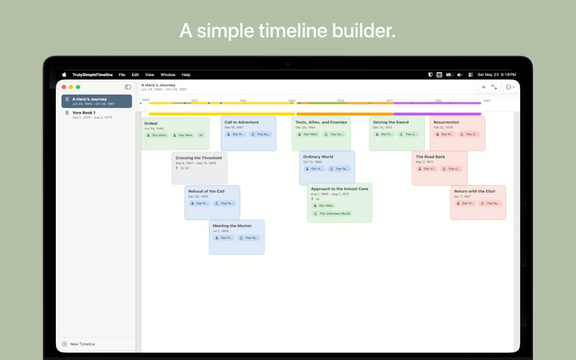Click the +1 tag on Ordeal card

coord(201,135)
